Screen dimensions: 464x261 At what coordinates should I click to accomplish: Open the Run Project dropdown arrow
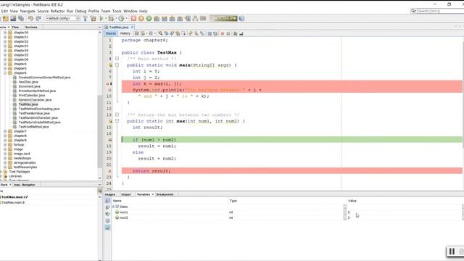point(106,18)
